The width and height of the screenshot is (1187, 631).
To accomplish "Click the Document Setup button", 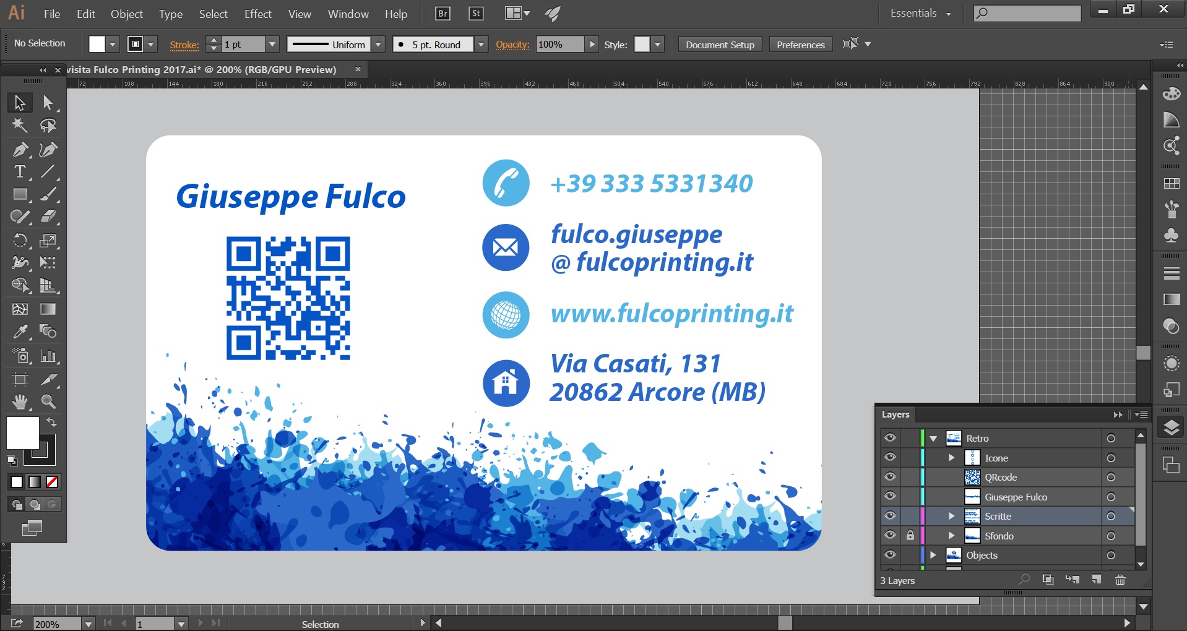I will coord(720,45).
